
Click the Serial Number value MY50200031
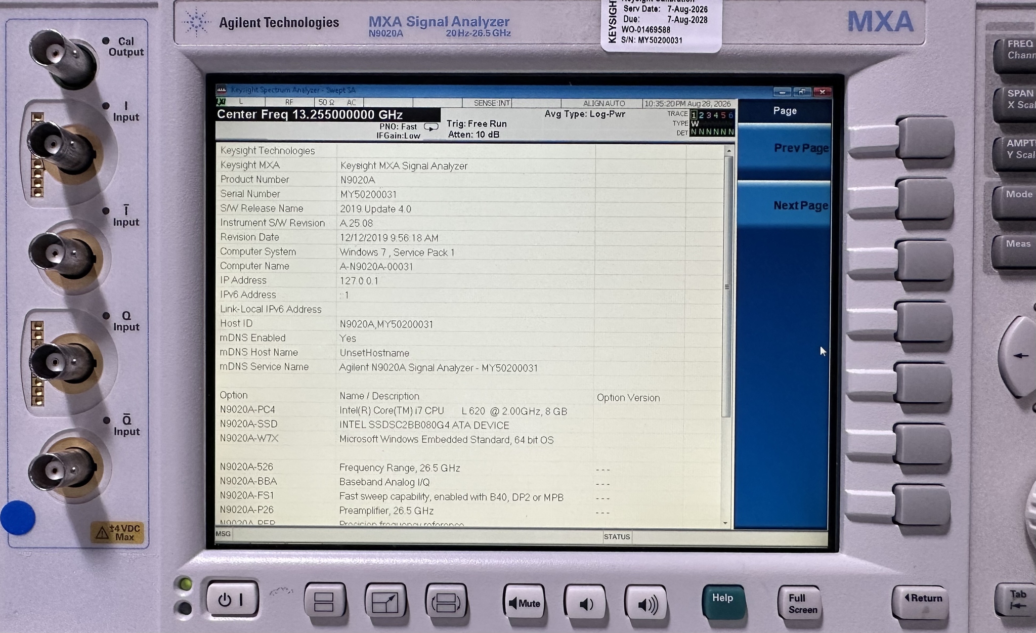click(368, 194)
